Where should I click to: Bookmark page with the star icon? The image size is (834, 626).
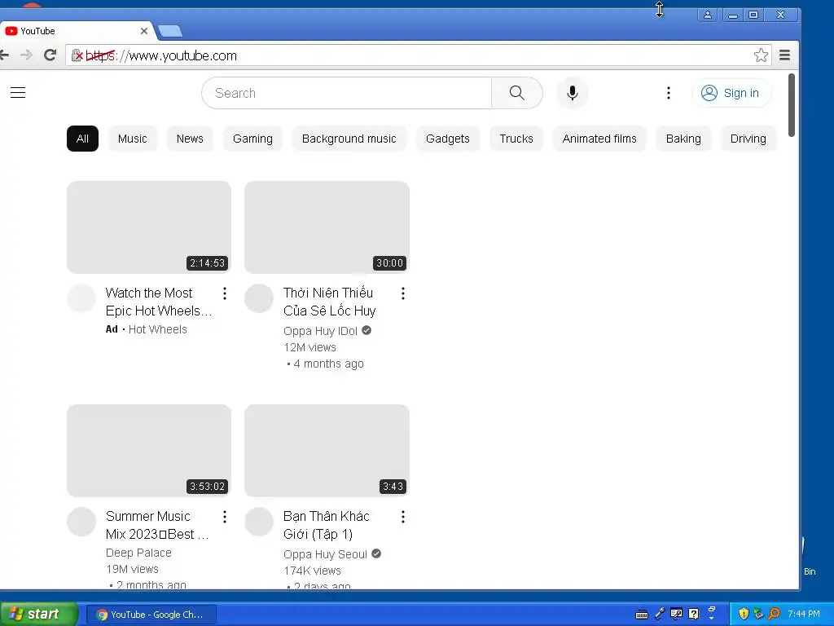762,55
